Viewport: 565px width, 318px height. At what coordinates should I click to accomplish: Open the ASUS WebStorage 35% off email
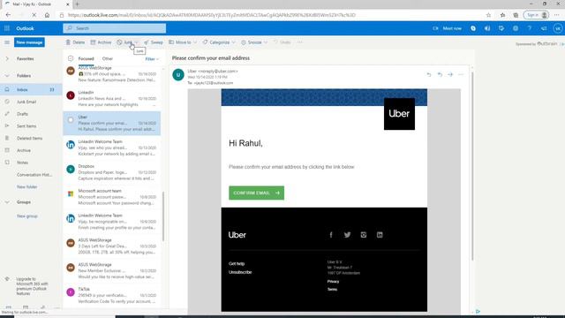tap(112, 73)
